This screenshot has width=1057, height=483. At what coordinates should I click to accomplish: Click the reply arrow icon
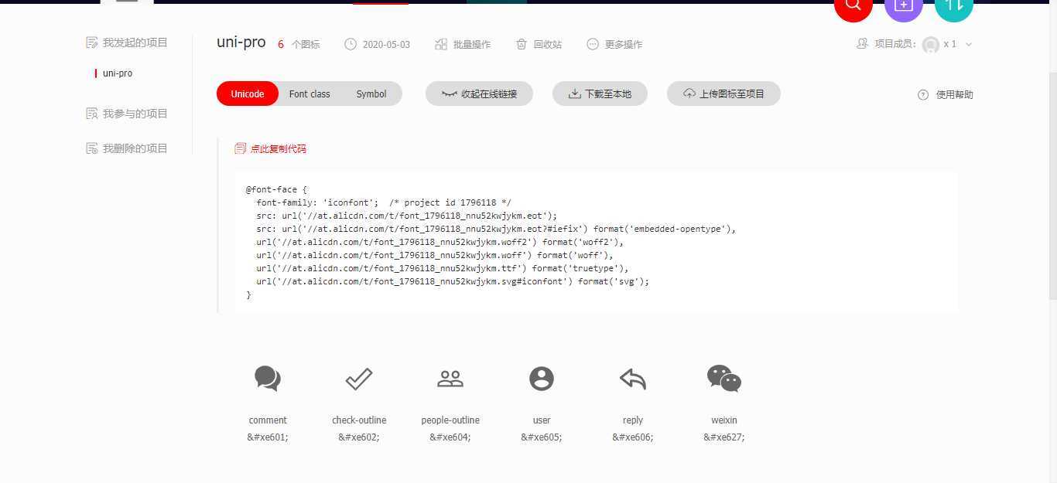(x=633, y=379)
